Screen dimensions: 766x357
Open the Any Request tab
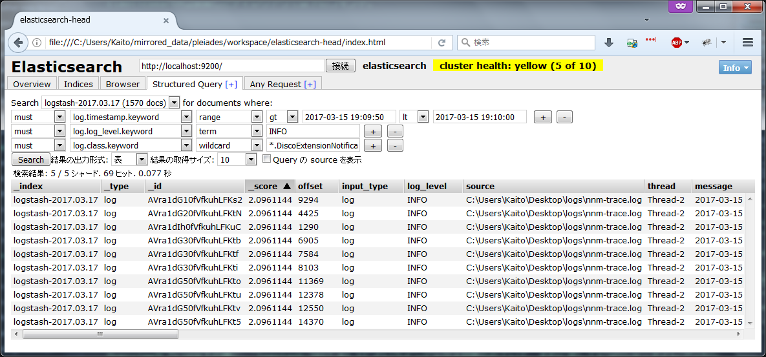click(x=283, y=84)
